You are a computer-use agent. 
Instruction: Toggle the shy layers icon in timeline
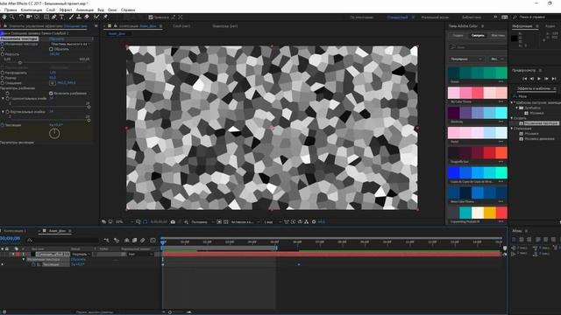tap(126, 241)
